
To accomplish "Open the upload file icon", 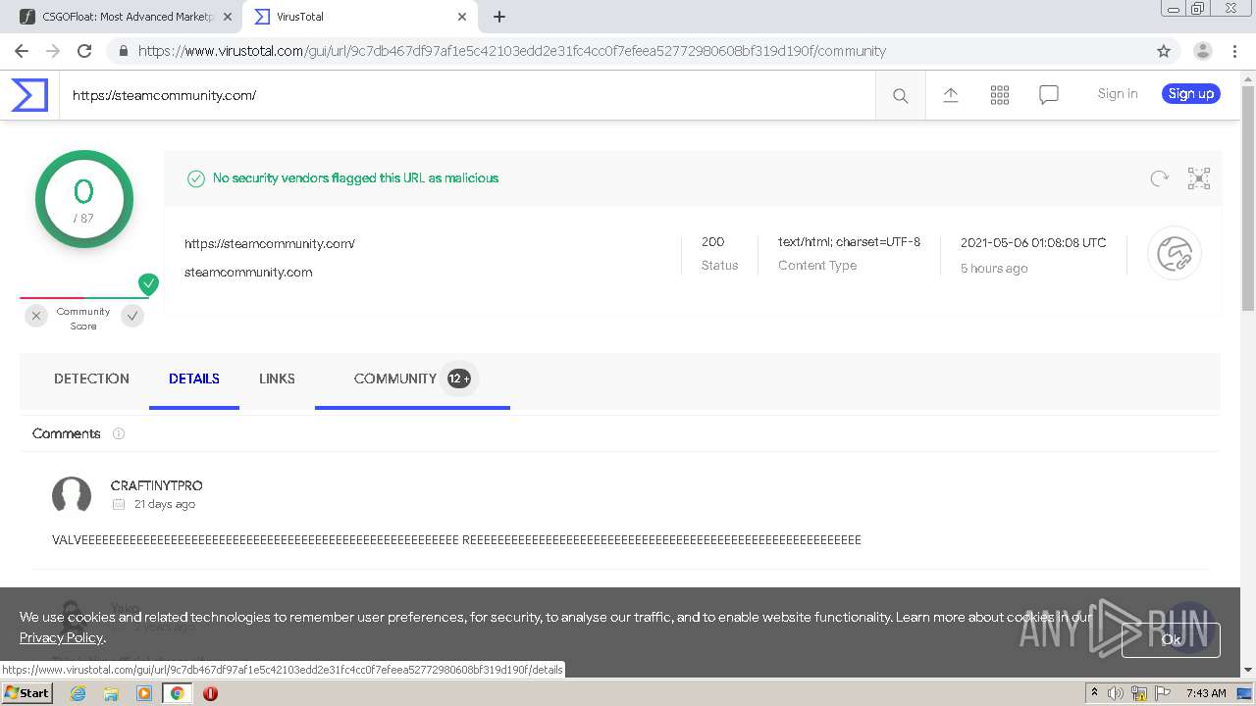I will point(951,94).
